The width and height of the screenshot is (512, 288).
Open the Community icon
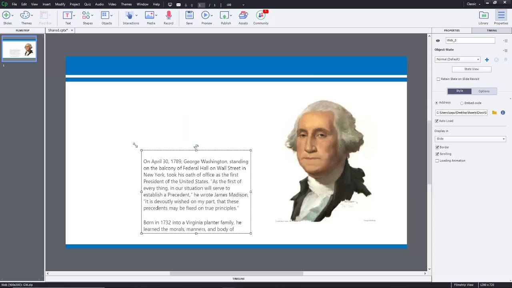coord(261,15)
